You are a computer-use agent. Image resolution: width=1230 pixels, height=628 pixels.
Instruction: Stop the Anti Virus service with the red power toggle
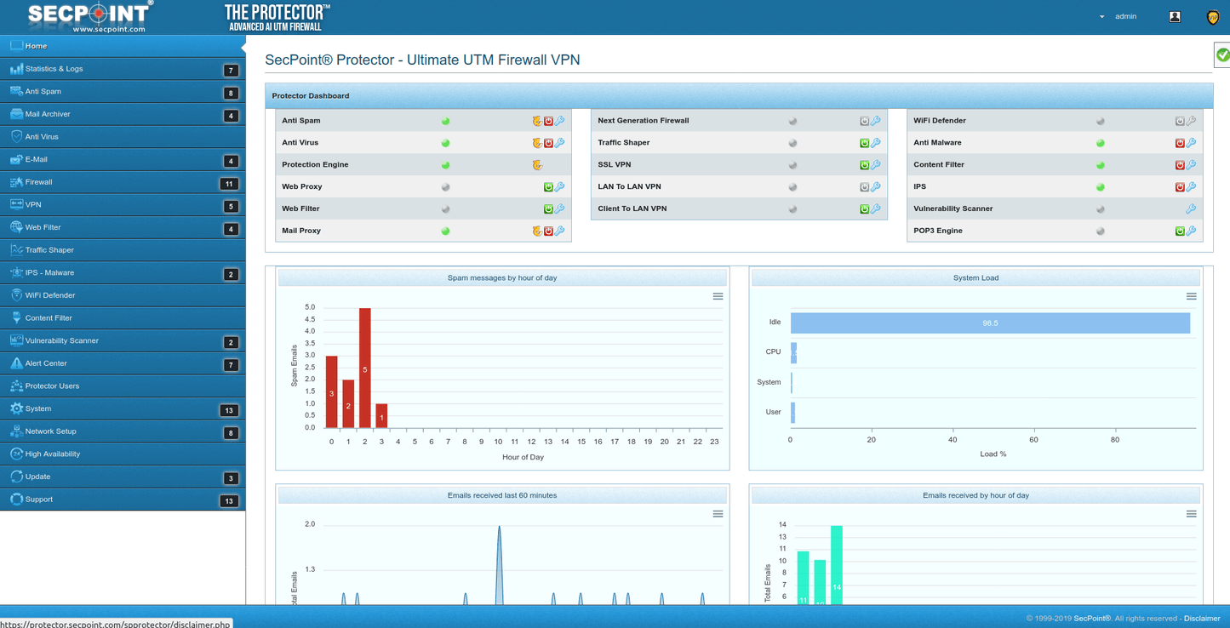pyautogui.click(x=548, y=142)
